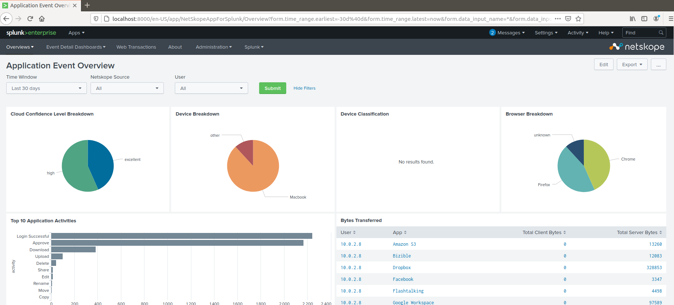Reload the page with refresh icon

click(x=30, y=19)
